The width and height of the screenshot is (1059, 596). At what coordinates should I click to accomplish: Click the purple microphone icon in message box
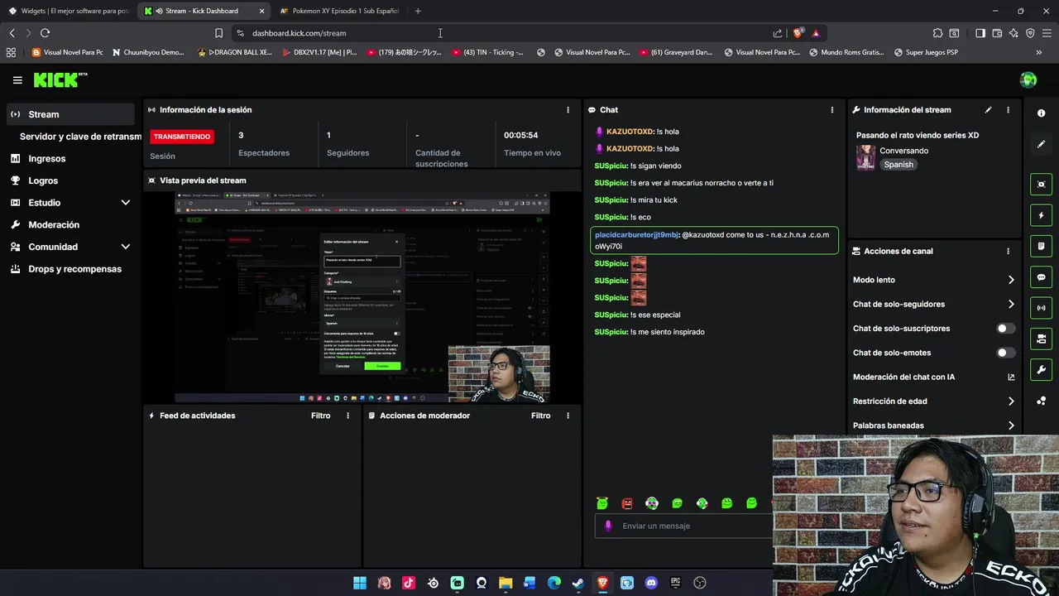pyautogui.click(x=608, y=526)
